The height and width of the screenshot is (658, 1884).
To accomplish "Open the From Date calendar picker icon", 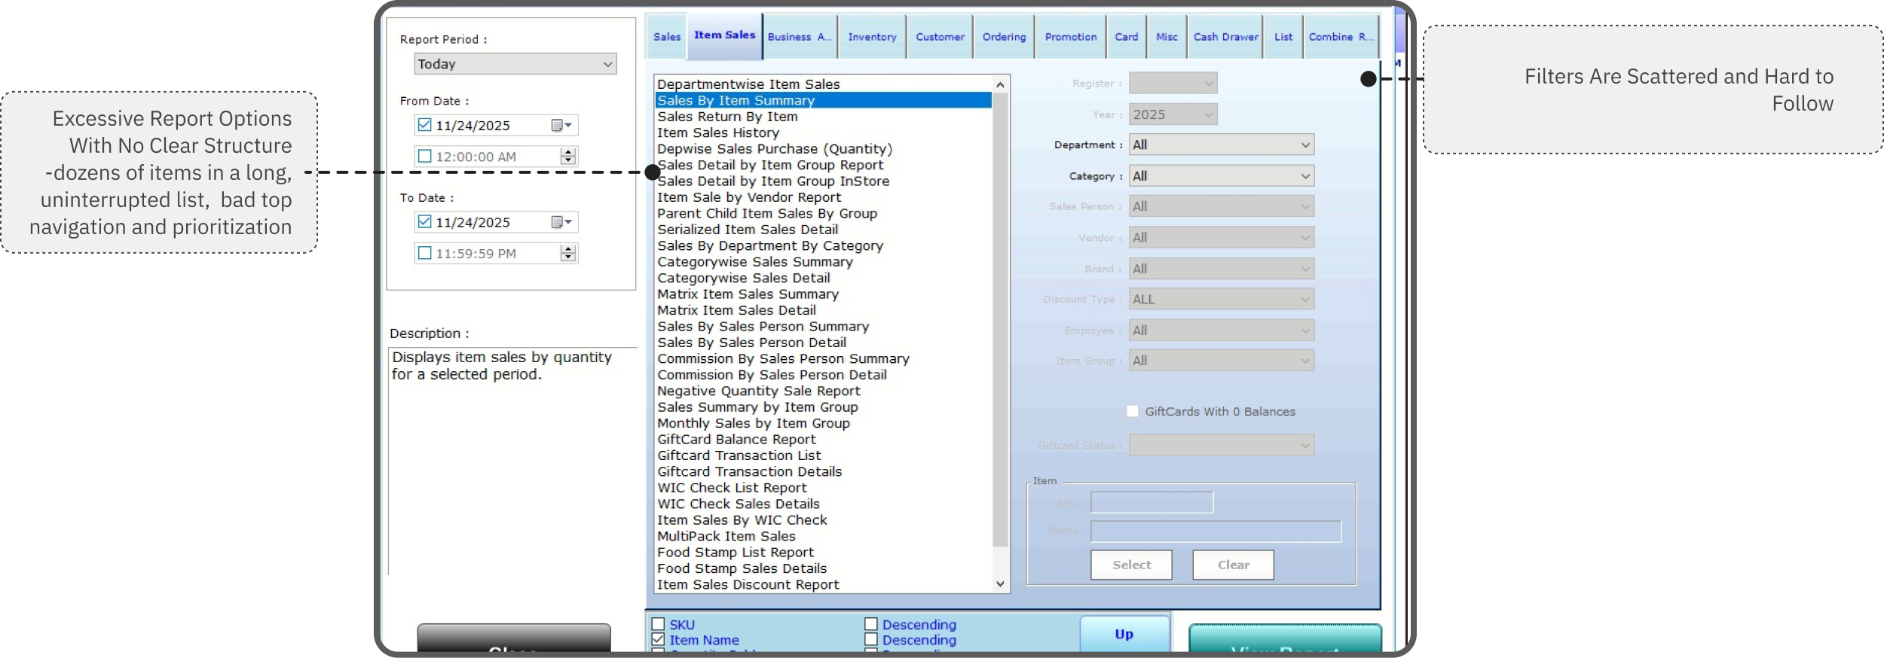I will click(561, 126).
